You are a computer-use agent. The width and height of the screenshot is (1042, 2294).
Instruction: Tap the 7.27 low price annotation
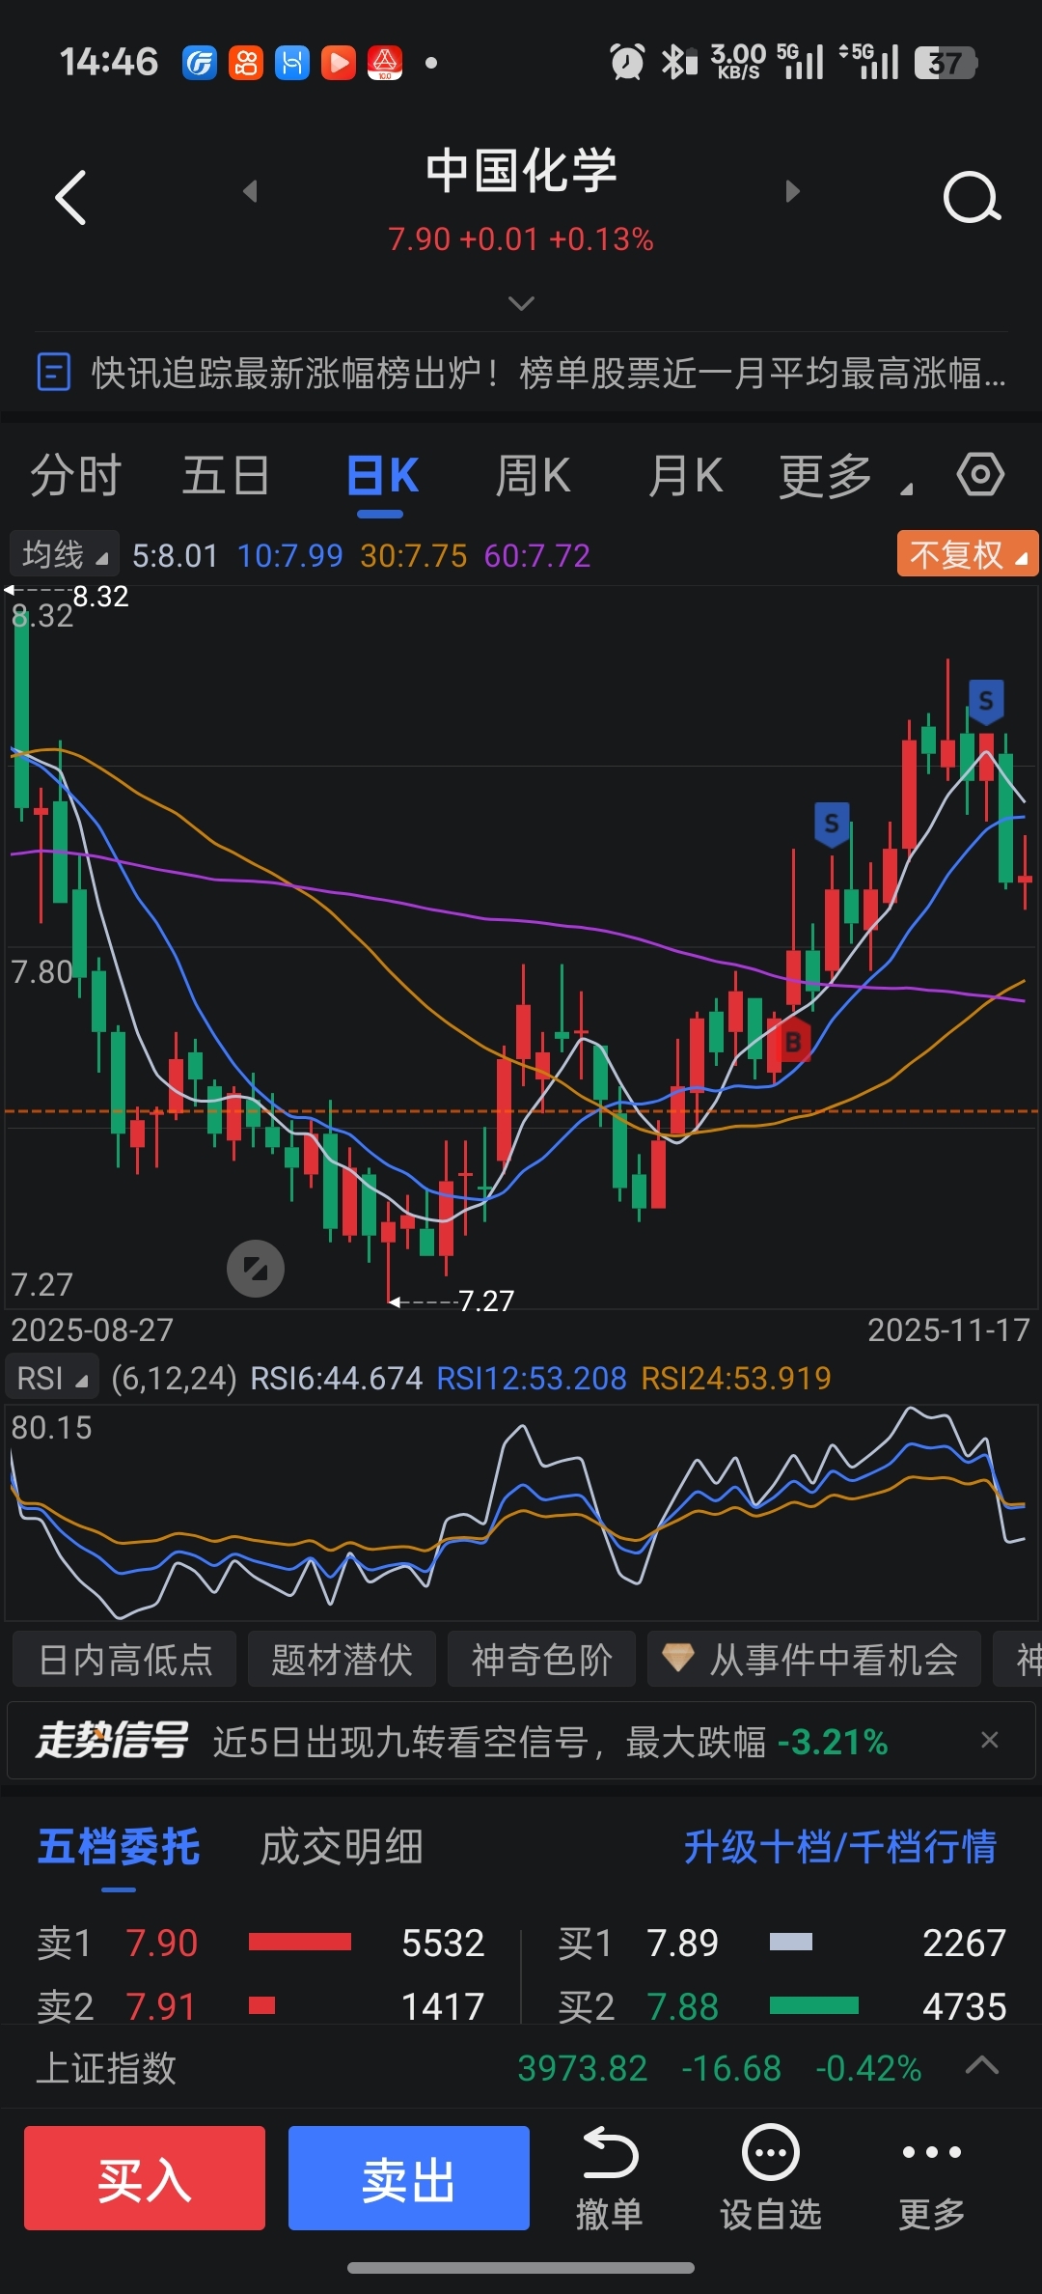486,1301
